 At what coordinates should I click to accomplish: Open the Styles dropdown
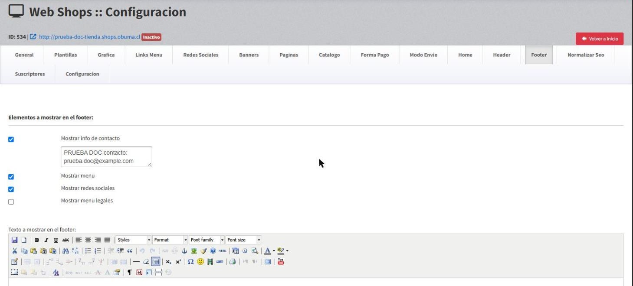134,240
